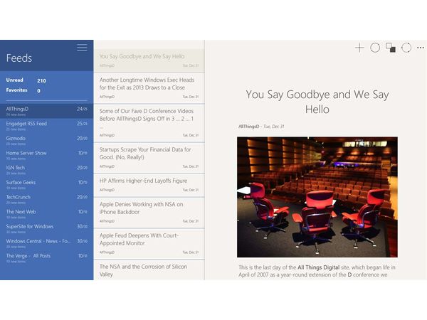
Task: Click the first circle icon after the plus
Action: click(x=375, y=48)
